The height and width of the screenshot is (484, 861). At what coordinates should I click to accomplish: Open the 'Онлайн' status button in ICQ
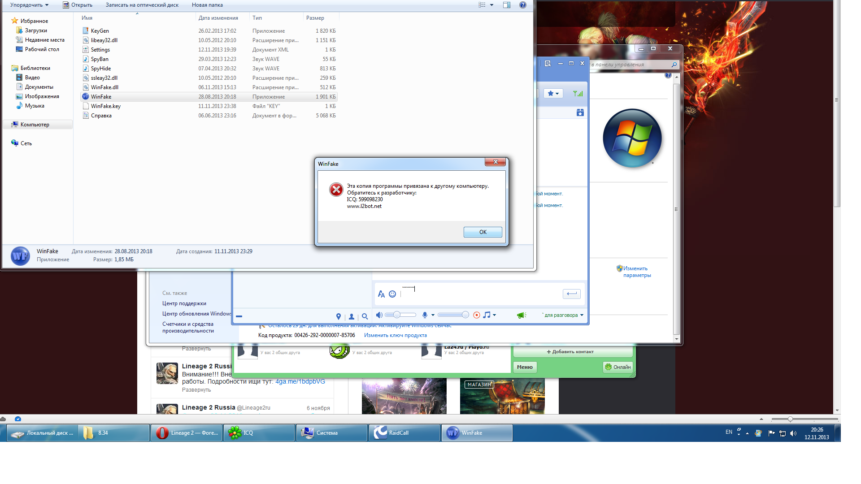click(617, 367)
